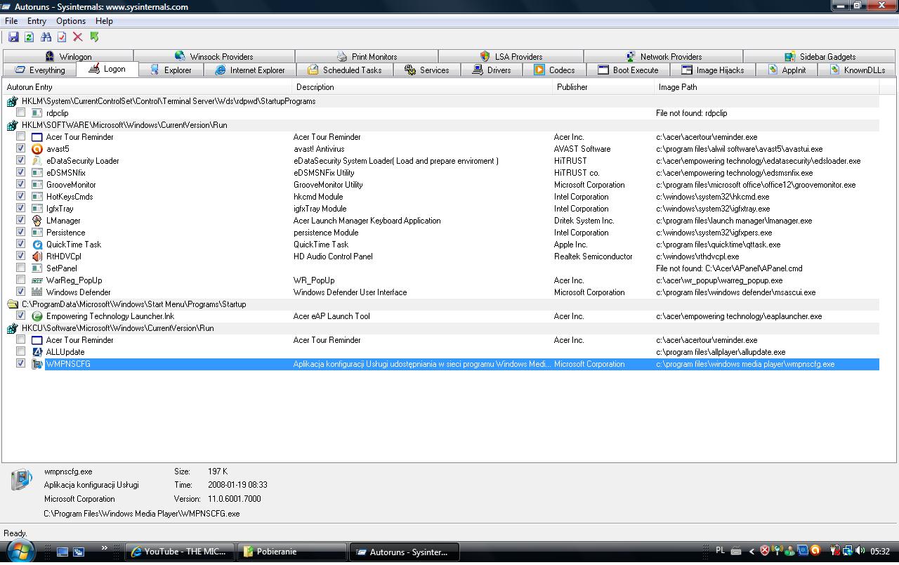The height and width of the screenshot is (565, 899).
Task: Uncheck the GrooveMonitor checkbox
Action: pos(21,185)
